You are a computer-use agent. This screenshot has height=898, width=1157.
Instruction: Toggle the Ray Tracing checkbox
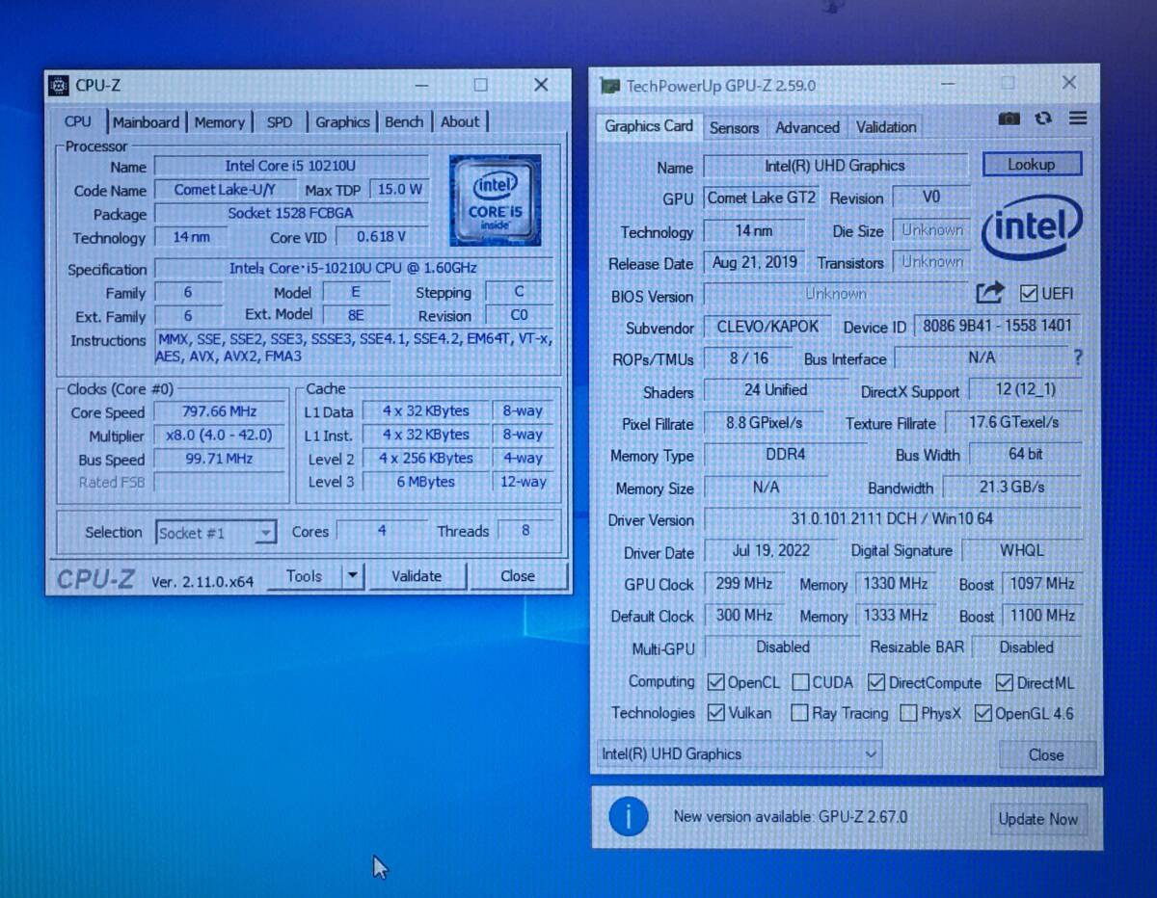click(799, 713)
